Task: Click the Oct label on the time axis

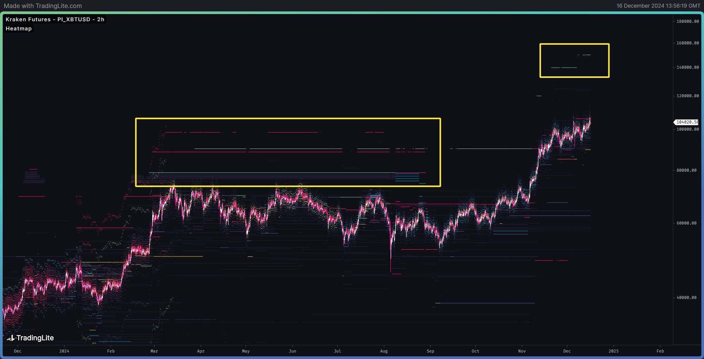Action: [x=475, y=351]
